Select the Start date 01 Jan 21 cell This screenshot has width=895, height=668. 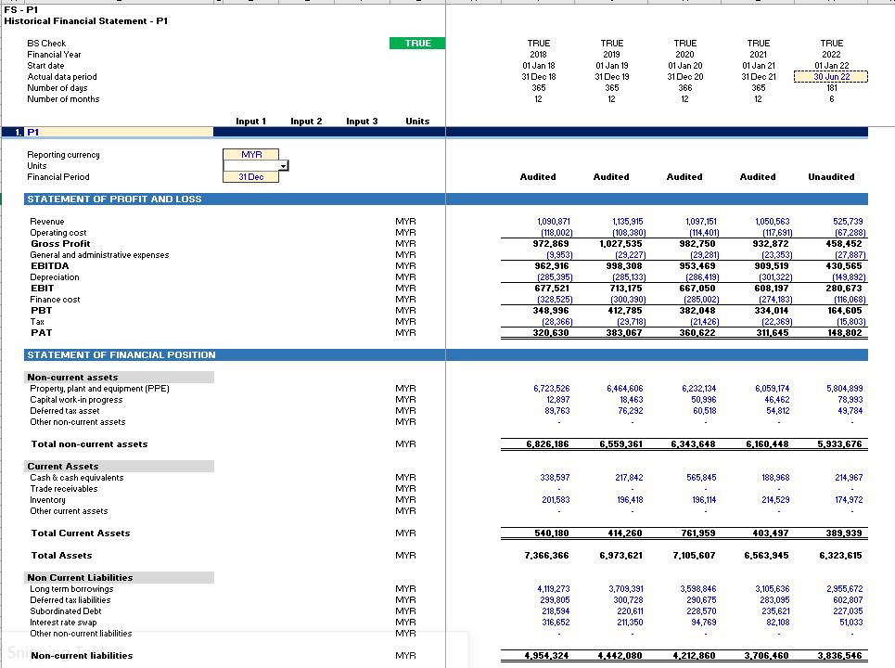point(759,66)
